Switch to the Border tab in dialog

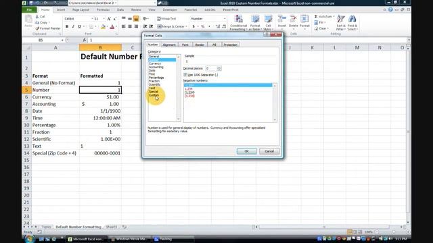[200, 45]
